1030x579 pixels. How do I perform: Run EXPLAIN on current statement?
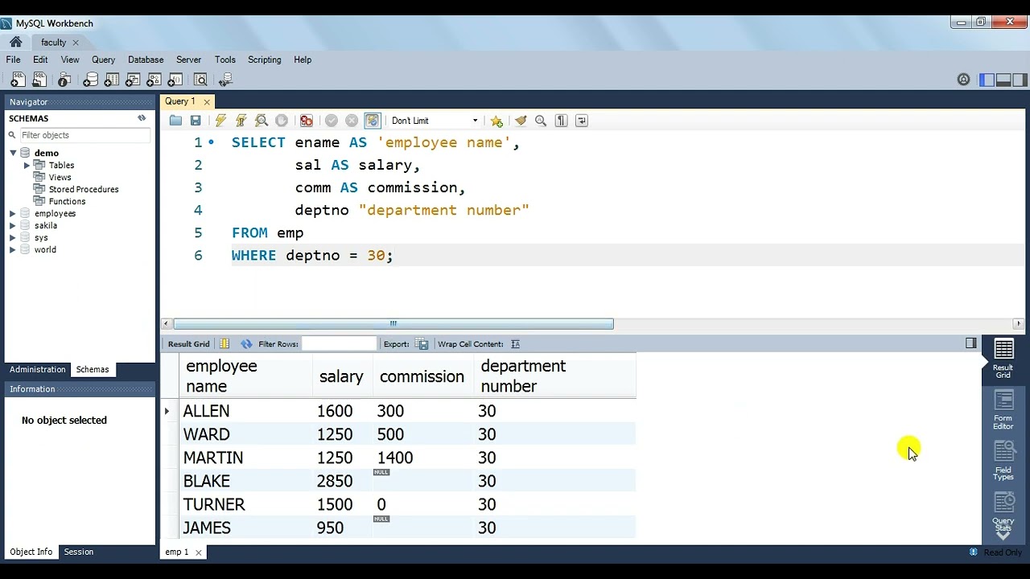262,121
